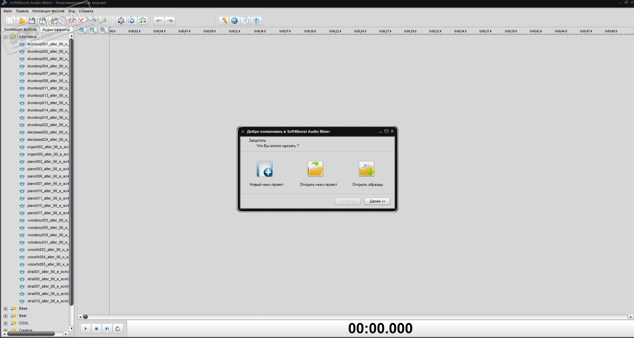Click the single floppy disk save icon
The height and width of the screenshot is (338, 634).
point(32,21)
